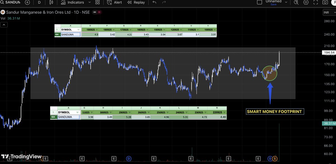
Task: Undo the last chart action
Action: click(154, 2)
